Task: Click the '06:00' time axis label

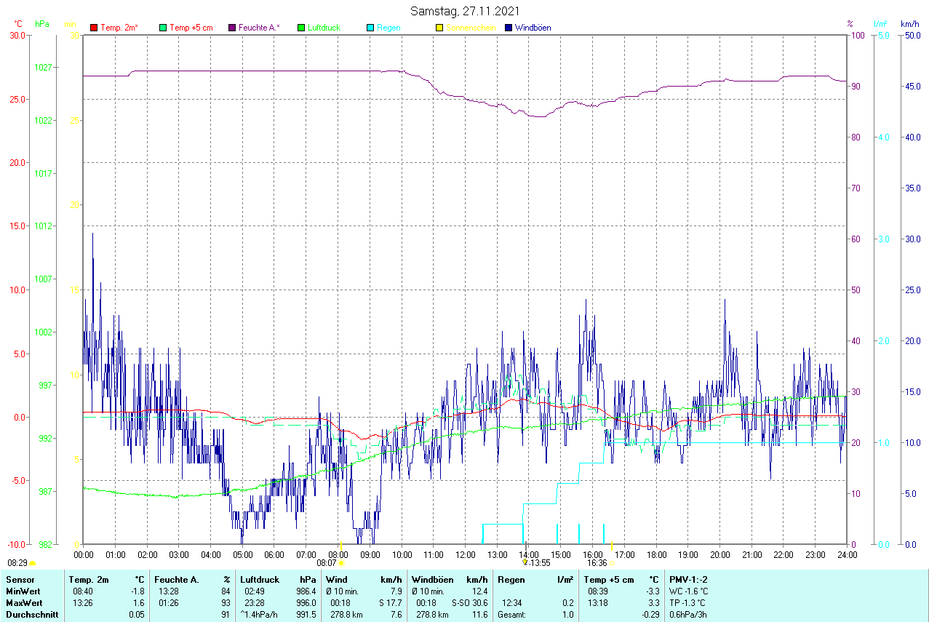Action: tap(274, 555)
